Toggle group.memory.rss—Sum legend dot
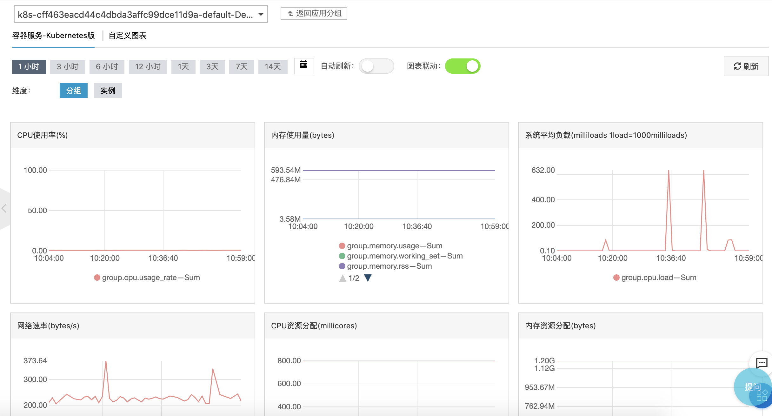The image size is (772, 416). (342, 266)
